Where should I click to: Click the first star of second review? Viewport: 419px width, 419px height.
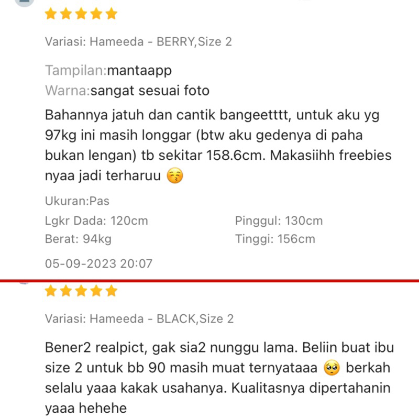(x=51, y=291)
